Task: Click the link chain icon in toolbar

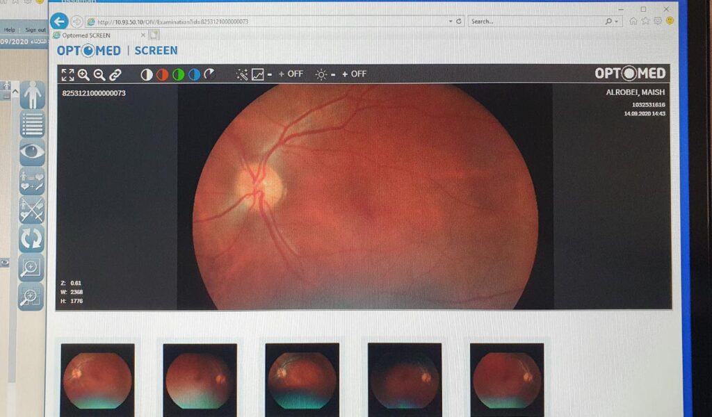Action: tap(115, 74)
